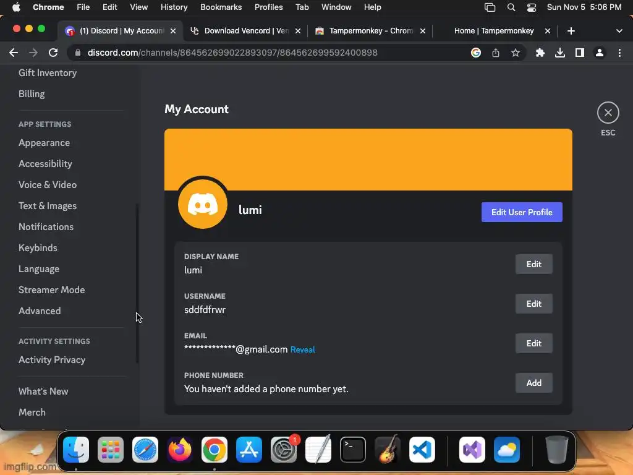Open Appearance settings
Image resolution: width=633 pixels, height=475 pixels.
pos(44,143)
